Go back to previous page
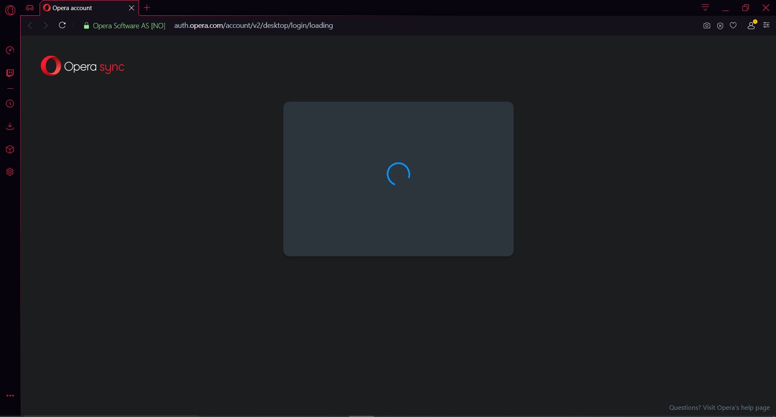The image size is (776, 417). click(x=30, y=25)
